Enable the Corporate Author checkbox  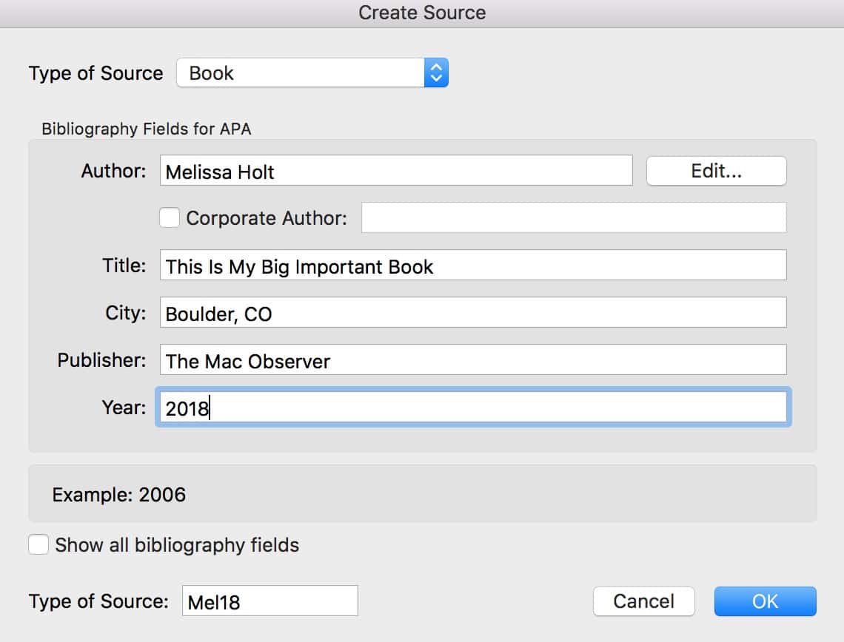click(170, 217)
